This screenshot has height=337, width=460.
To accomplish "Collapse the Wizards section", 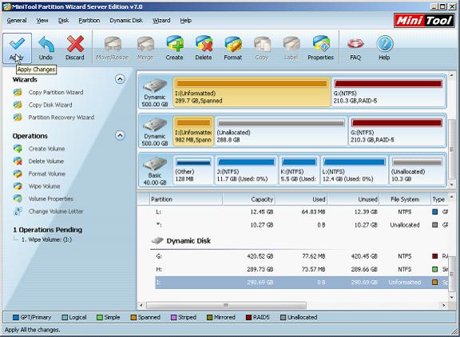I will click(120, 79).
